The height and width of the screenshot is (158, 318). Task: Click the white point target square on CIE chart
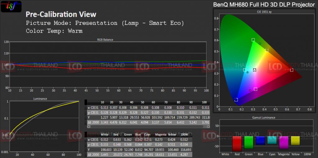pos(255,70)
